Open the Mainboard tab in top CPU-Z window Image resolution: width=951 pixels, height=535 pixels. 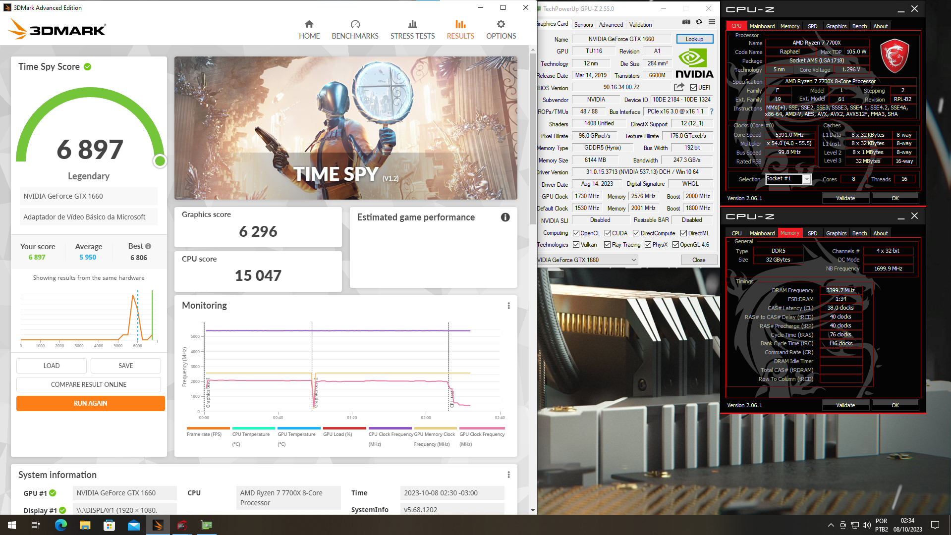[x=762, y=26]
